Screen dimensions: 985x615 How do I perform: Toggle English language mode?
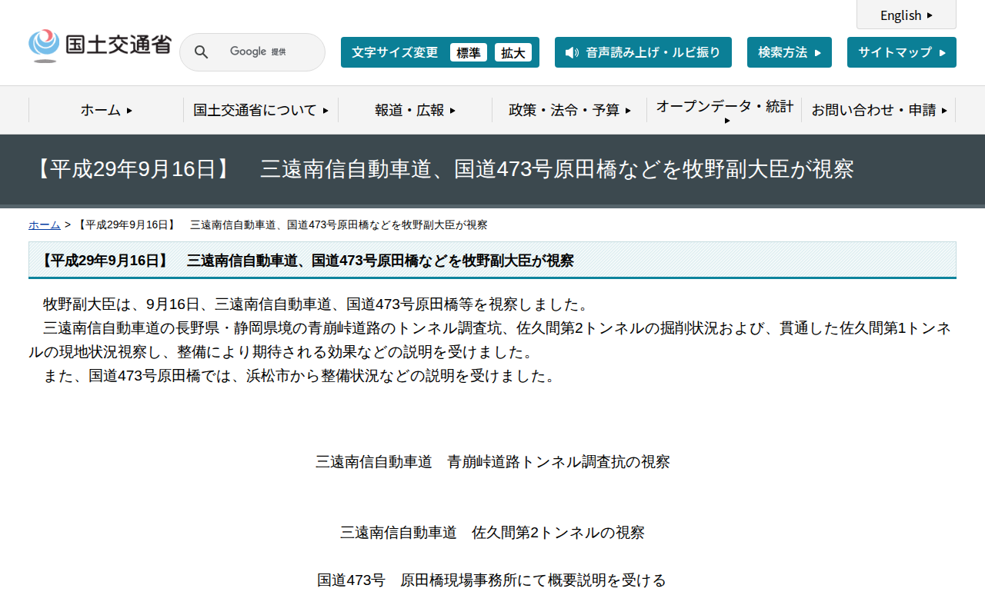pyautogui.click(x=906, y=15)
